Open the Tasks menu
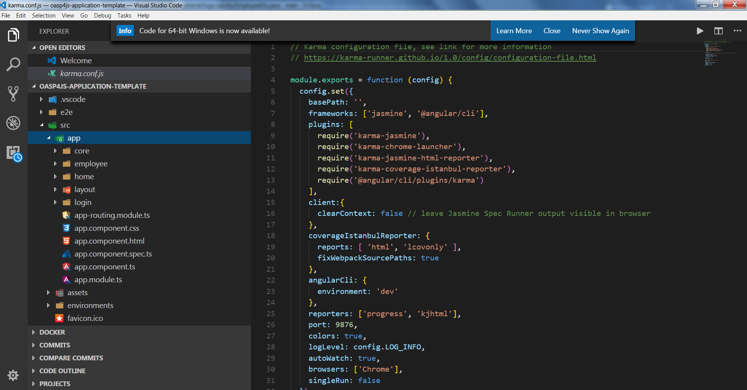This screenshot has height=390, width=747. pyautogui.click(x=124, y=16)
